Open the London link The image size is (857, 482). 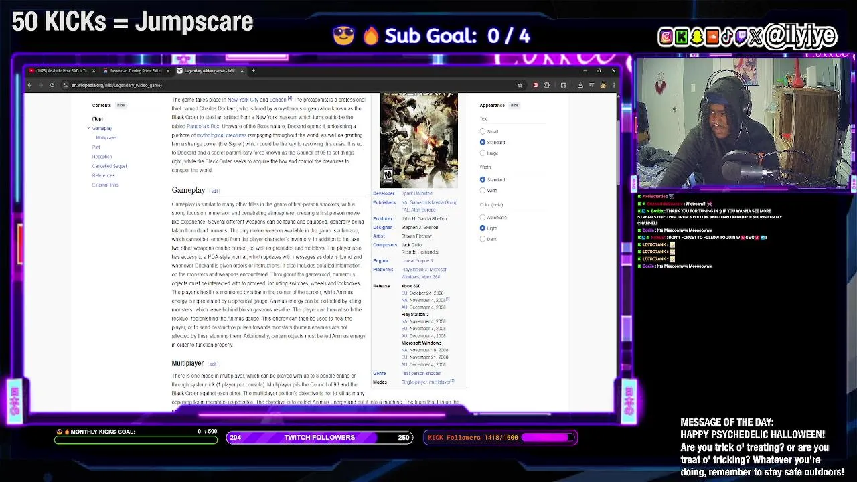coord(278,100)
